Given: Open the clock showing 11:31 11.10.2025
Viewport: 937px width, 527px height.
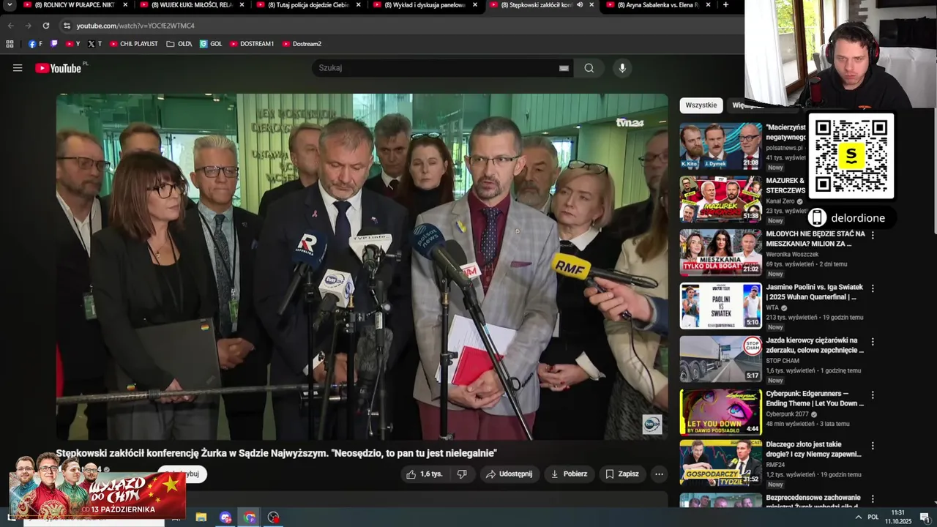Looking at the screenshot, I should [x=898, y=517].
